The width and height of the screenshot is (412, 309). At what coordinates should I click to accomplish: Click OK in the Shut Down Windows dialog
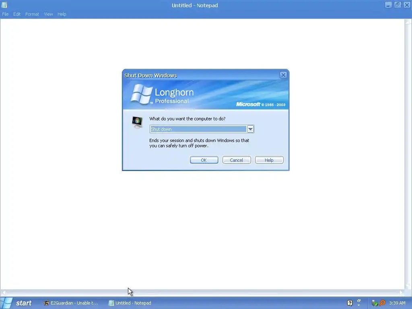pos(204,160)
